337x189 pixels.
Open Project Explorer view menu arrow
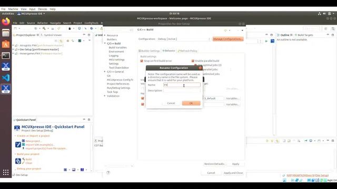(90, 40)
